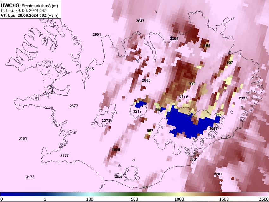Click the UWC/IG Frostmarkshæð title text
This screenshot has height=202, width=269.
[29, 6]
